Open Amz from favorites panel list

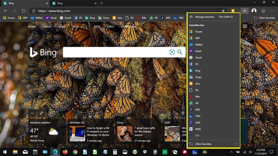[213, 84]
